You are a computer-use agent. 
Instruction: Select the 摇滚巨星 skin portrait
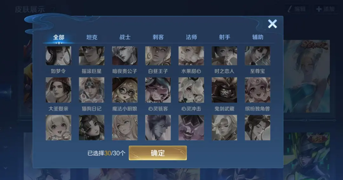pos(92,56)
